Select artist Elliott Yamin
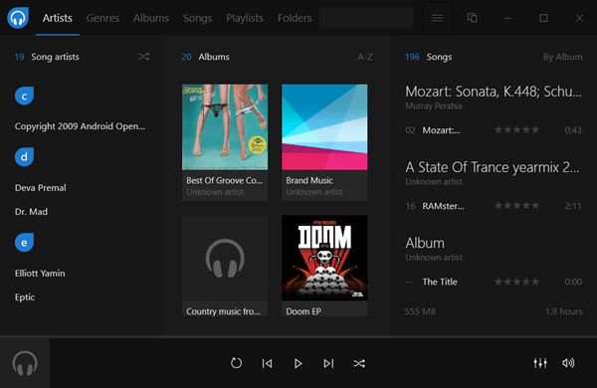Screen dimensions: 597x388 (40, 274)
